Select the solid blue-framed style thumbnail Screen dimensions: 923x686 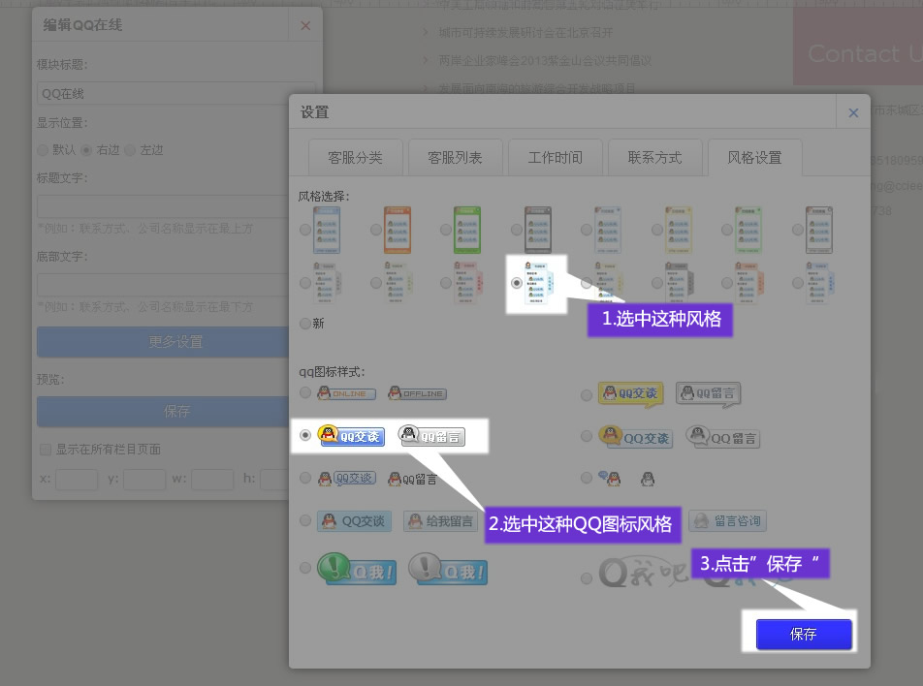coord(327,230)
